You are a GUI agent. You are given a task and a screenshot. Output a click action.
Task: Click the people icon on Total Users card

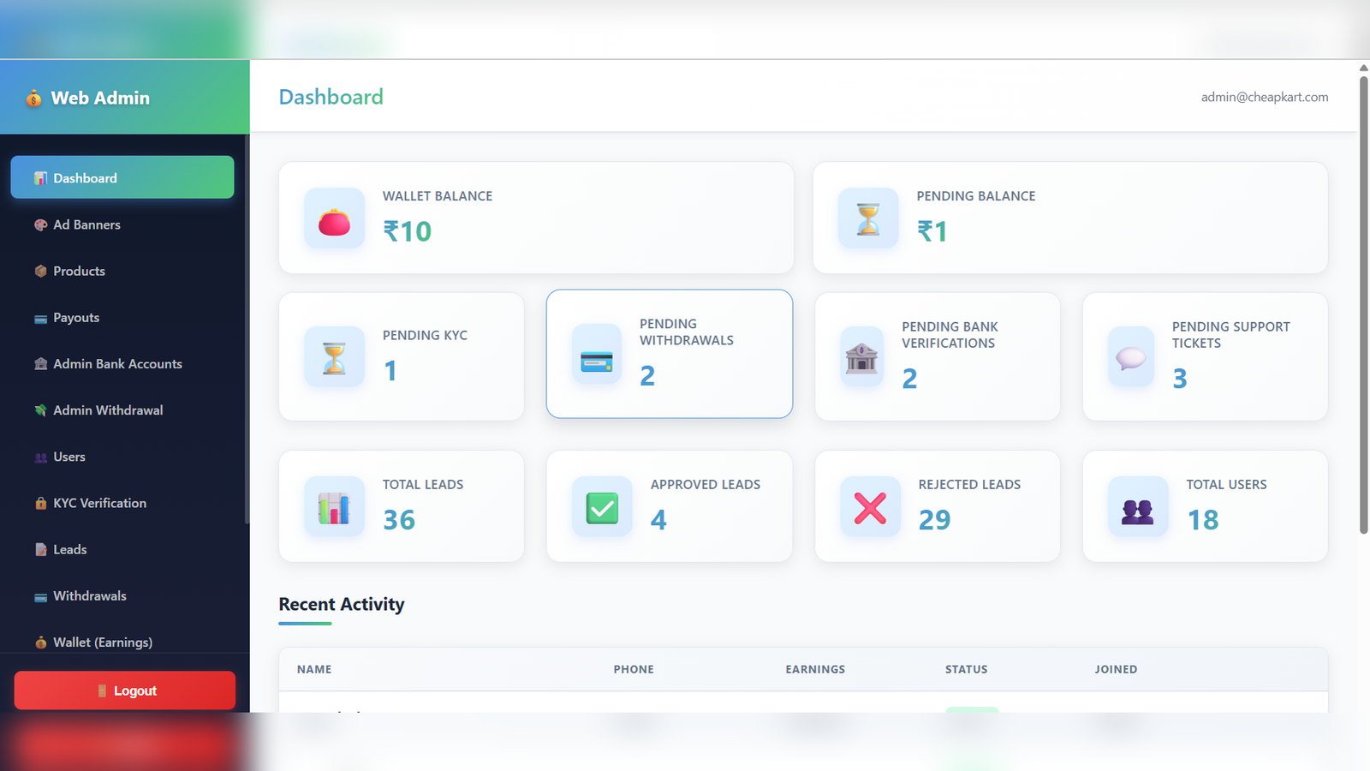pyautogui.click(x=1138, y=511)
